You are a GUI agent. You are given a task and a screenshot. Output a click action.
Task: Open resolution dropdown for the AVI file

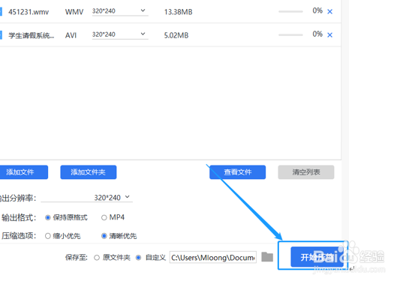(120, 34)
